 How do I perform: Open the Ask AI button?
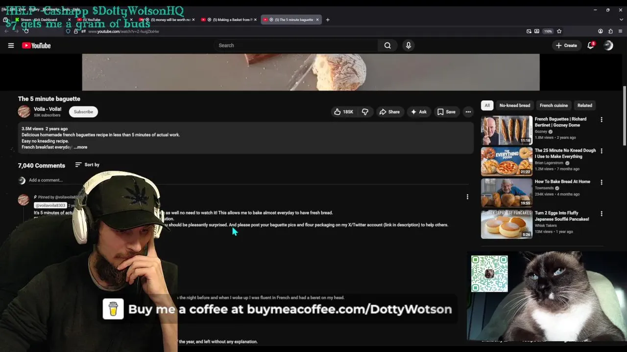point(418,112)
